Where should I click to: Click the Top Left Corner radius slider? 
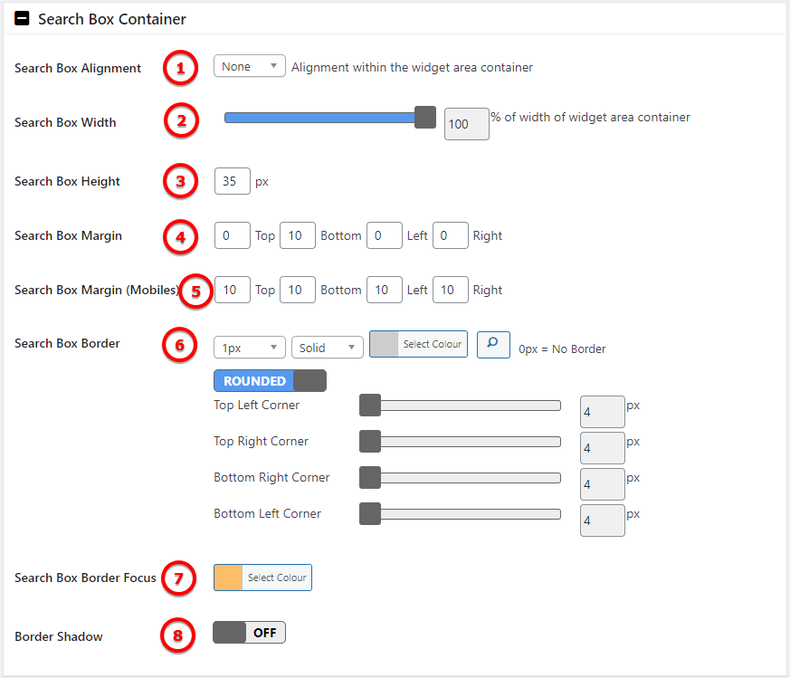460,406
